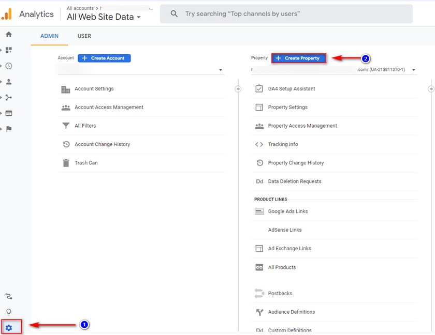
Task: Open Postbacks
Action: (x=280, y=293)
